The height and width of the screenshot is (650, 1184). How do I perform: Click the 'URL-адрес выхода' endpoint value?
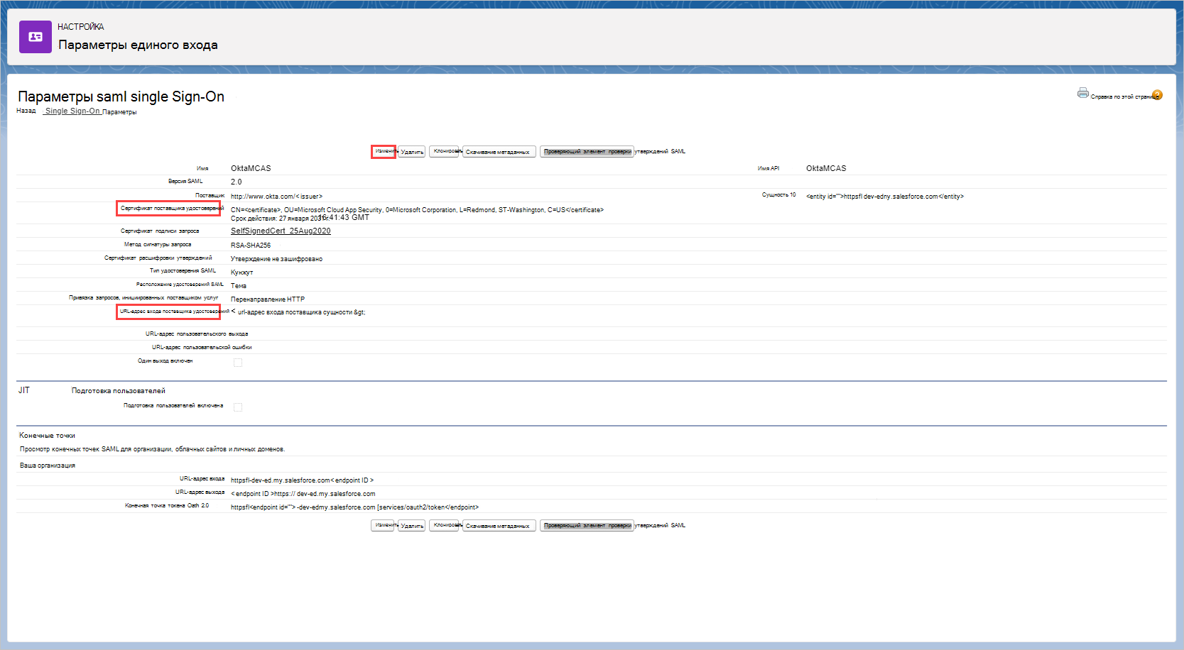[303, 494]
